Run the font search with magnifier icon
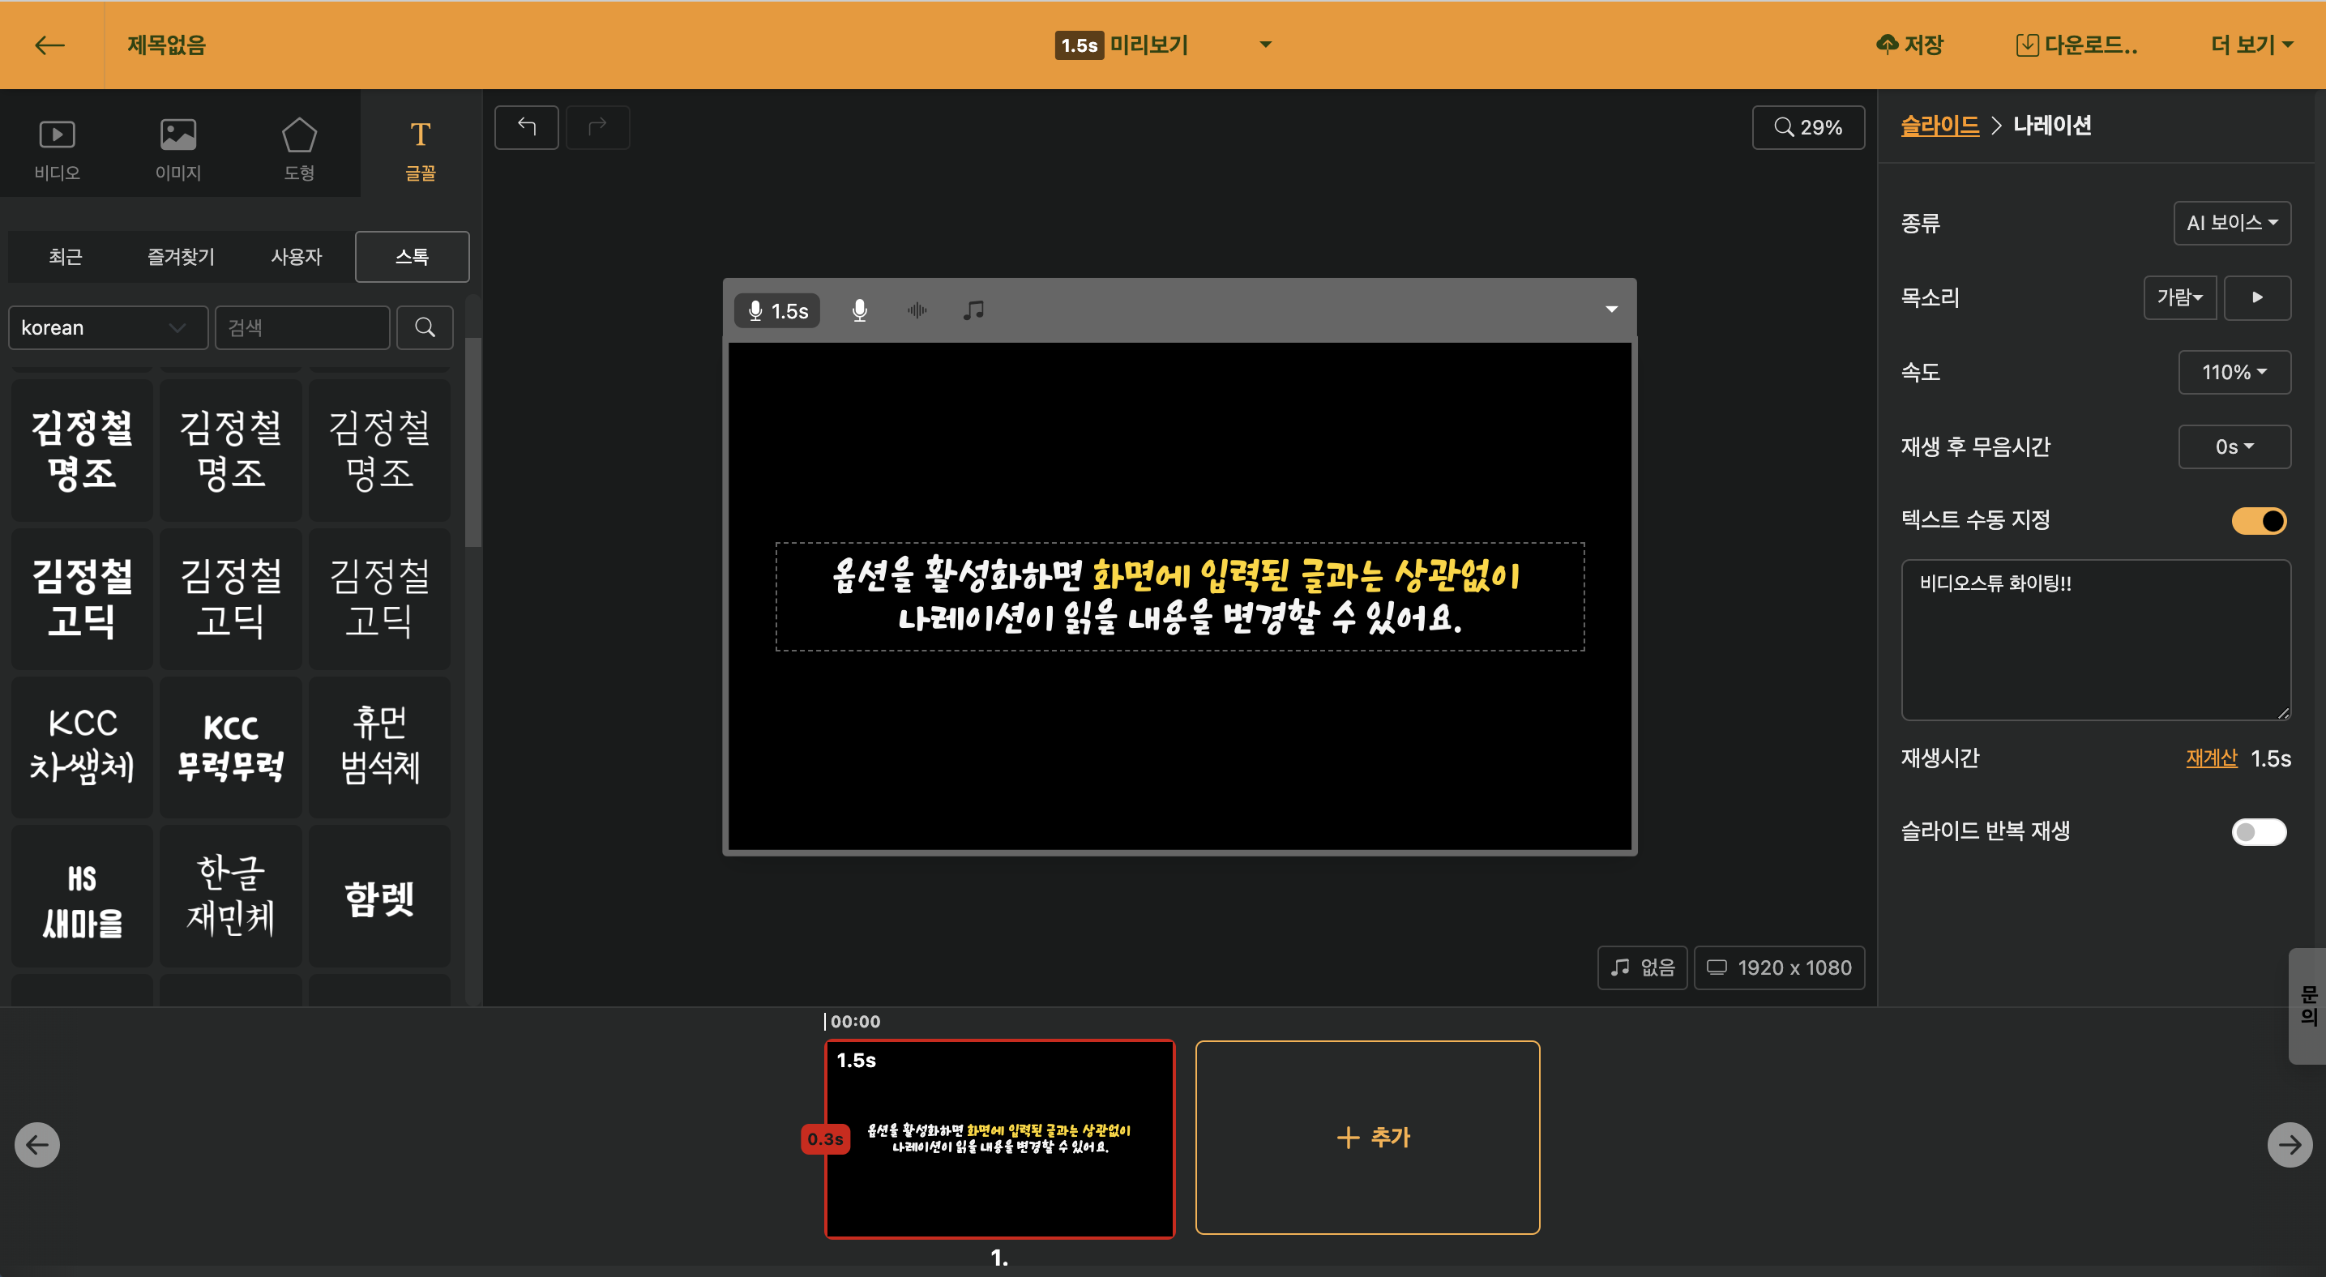The width and height of the screenshot is (2326, 1277). click(425, 327)
